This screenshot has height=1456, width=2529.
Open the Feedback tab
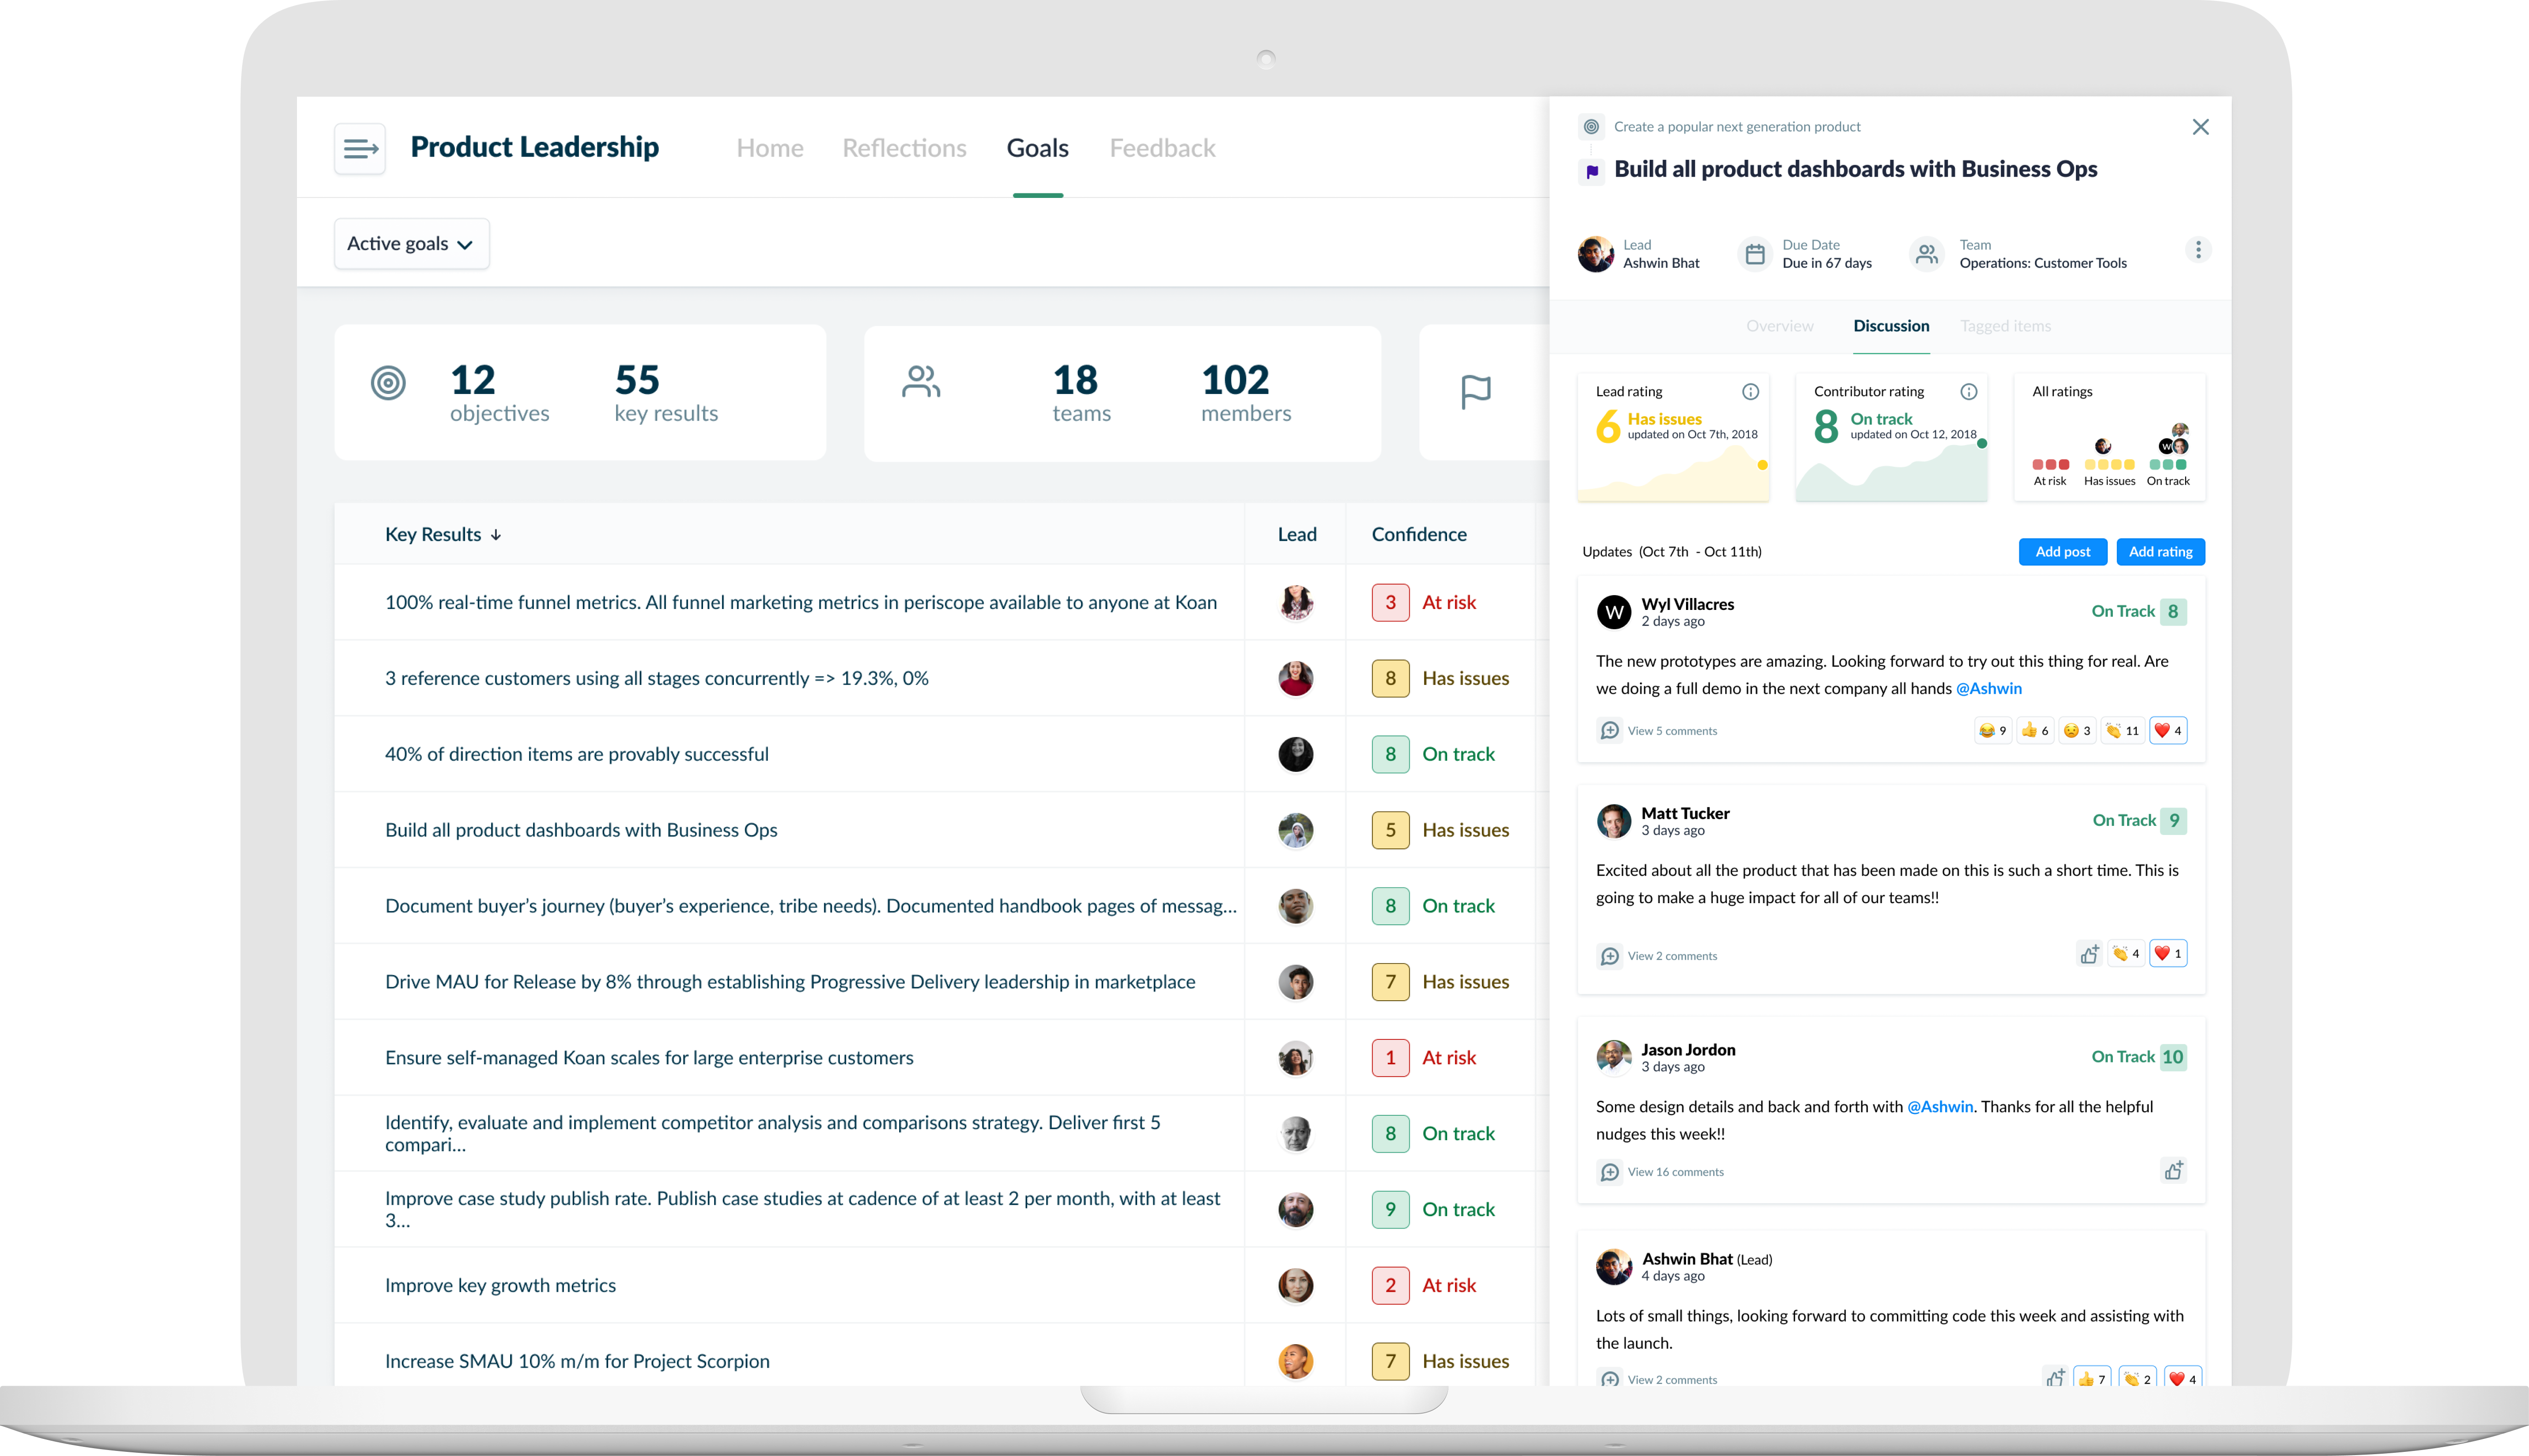pyautogui.click(x=1162, y=148)
